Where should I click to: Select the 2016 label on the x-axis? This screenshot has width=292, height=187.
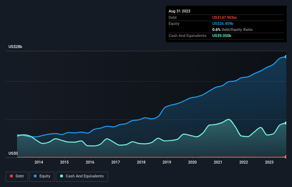(90, 162)
